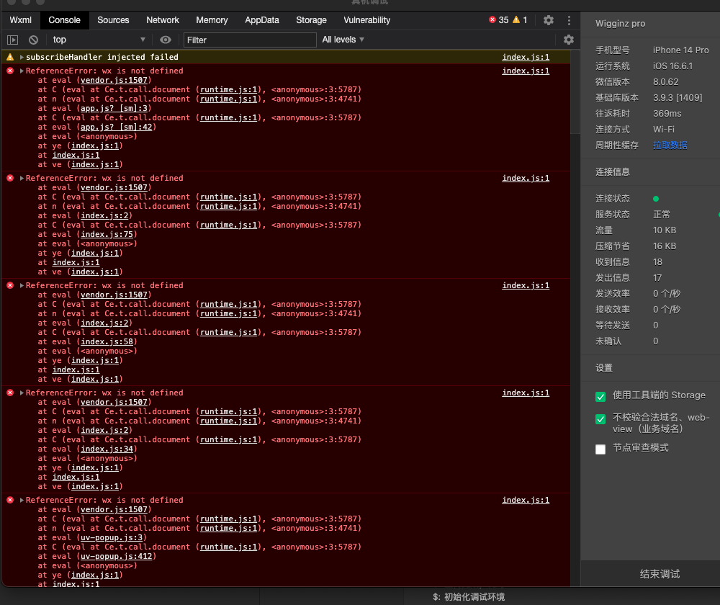The width and height of the screenshot is (720, 605).
Task: Toggle the console sidebar panel icon
Action: (12, 40)
